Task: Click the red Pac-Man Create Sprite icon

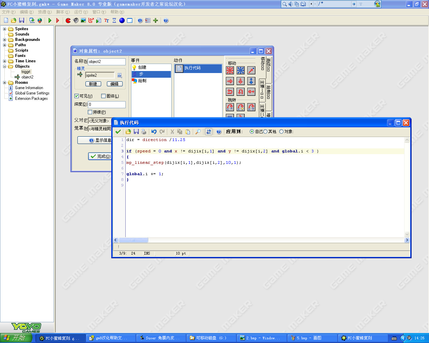Action: pos(68,20)
